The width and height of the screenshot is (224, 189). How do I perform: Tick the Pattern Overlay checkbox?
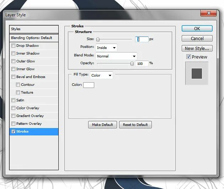tap(13, 123)
